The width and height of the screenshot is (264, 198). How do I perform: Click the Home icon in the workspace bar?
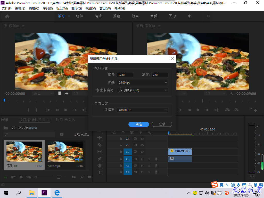(7, 16)
